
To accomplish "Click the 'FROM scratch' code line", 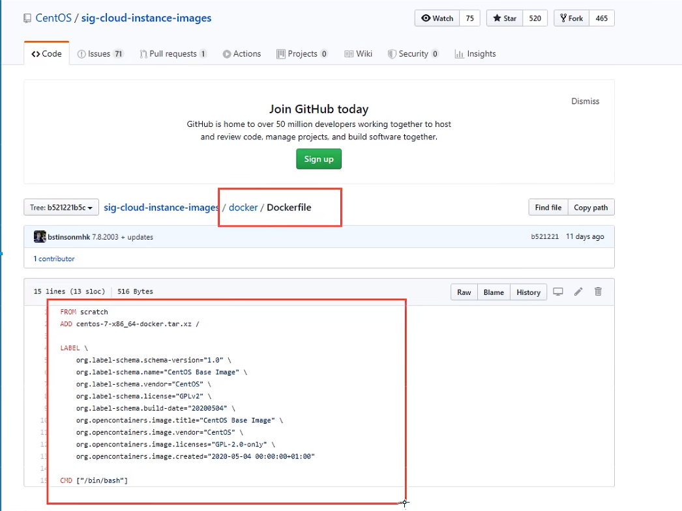I will click(x=84, y=312).
